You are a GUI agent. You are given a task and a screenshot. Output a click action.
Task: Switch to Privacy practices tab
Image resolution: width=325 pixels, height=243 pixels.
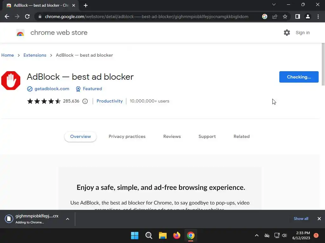tap(127, 137)
